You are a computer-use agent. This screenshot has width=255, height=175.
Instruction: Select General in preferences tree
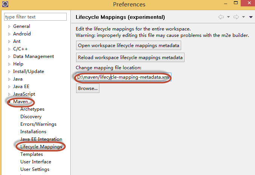click(x=21, y=26)
